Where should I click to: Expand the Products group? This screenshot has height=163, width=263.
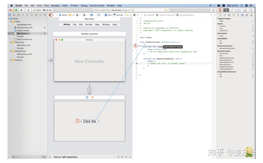pyautogui.click(x=11, y=60)
